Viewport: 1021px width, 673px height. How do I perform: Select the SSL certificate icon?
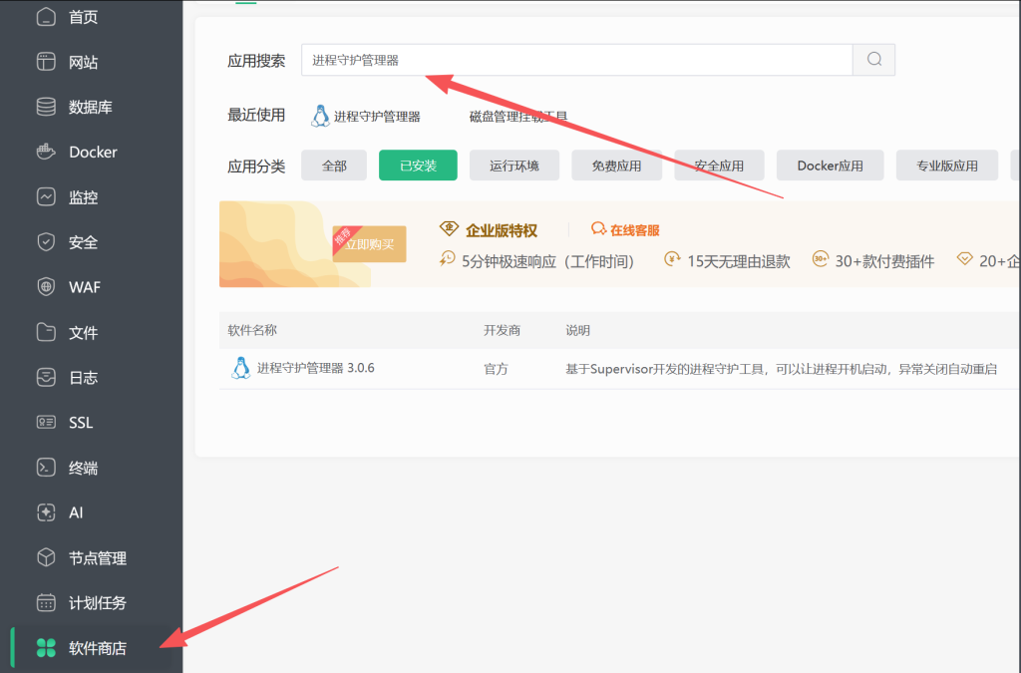click(x=46, y=423)
